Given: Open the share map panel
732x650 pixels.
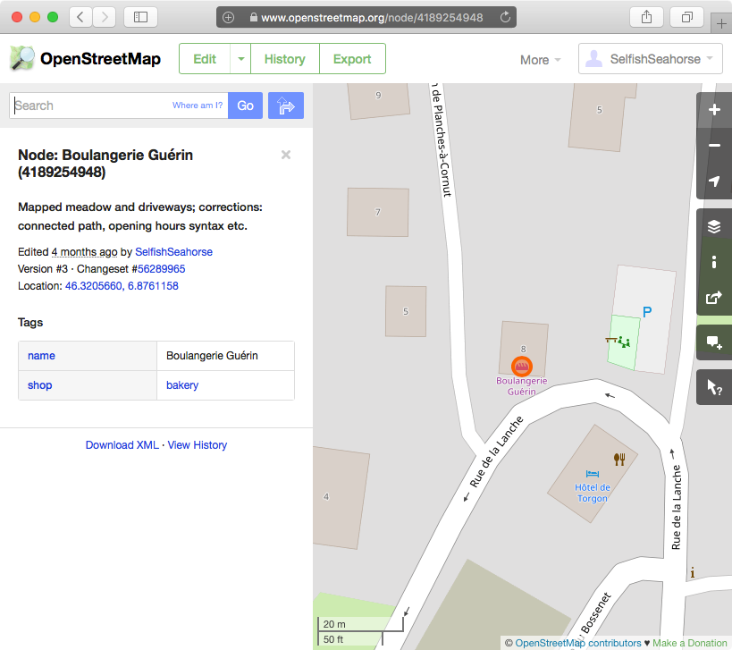Looking at the screenshot, I should [714, 298].
